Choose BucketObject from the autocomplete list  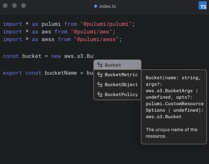tap(117, 85)
